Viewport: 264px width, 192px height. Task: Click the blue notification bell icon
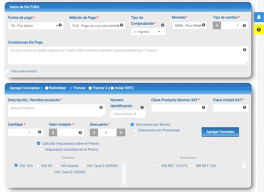click(x=259, y=17)
